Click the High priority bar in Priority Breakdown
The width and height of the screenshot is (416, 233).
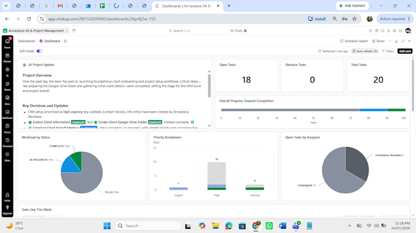(x=217, y=176)
